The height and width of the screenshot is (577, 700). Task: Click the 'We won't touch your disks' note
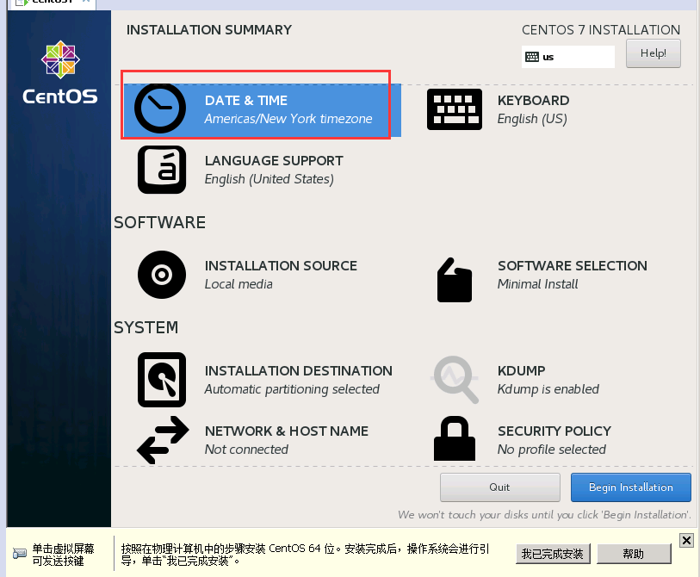[x=544, y=515]
